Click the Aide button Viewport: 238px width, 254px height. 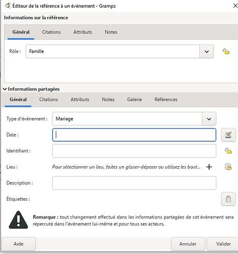tap(18, 244)
